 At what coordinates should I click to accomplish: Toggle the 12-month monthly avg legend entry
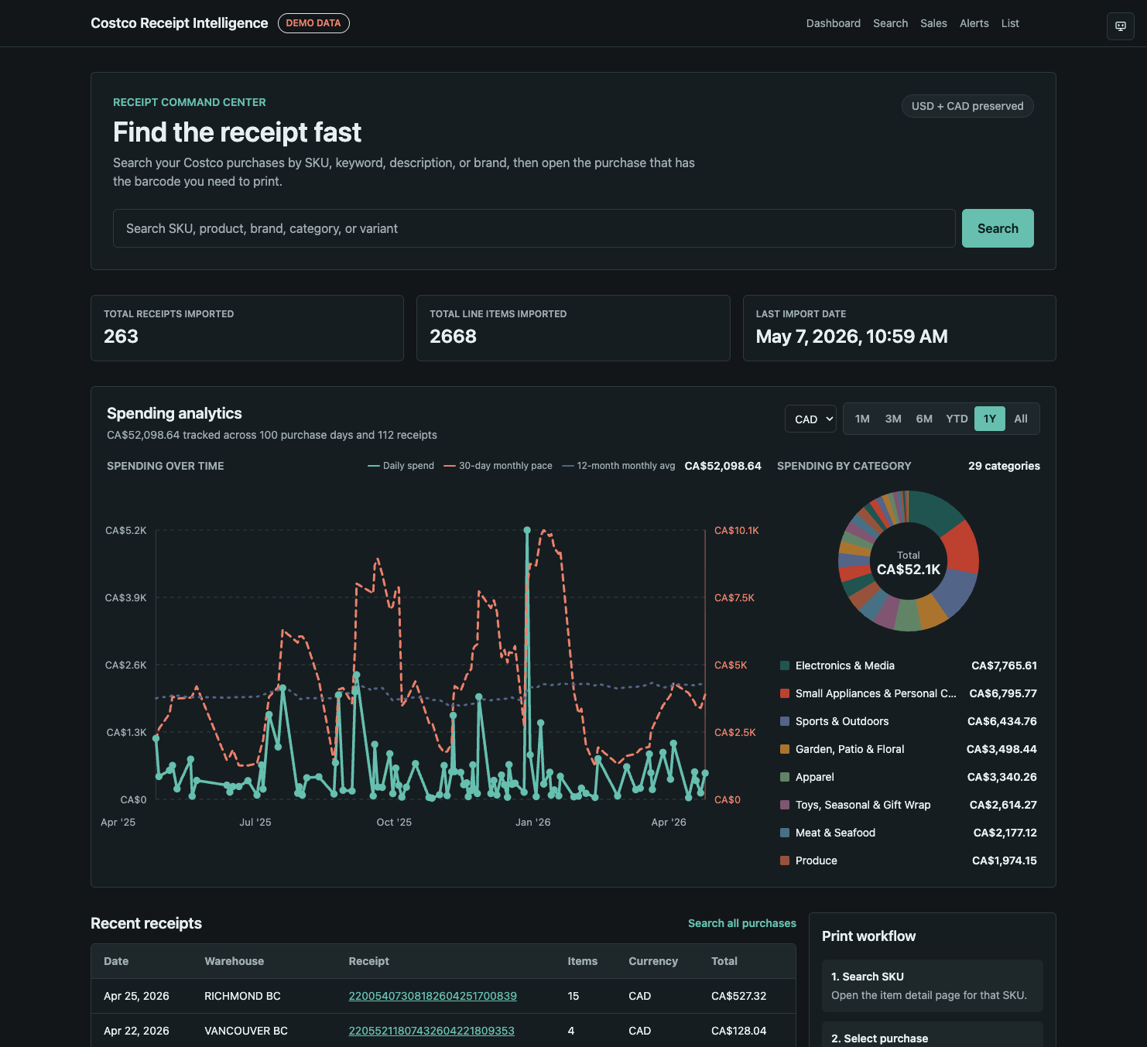618,466
